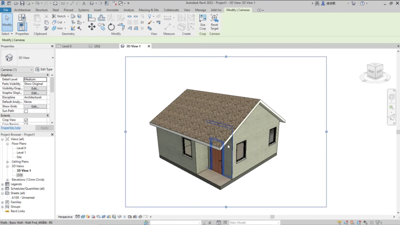
Task: Open the Properties help link
Action: pos(11,128)
